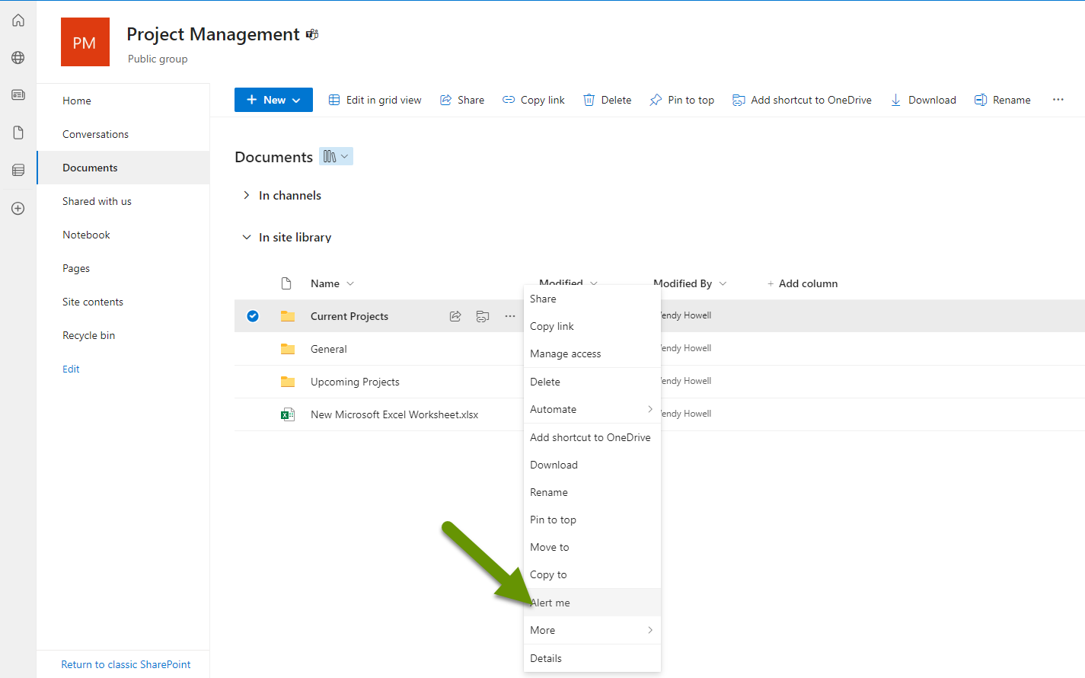
Task: Expand the In channels section
Action: coord(245,195)
